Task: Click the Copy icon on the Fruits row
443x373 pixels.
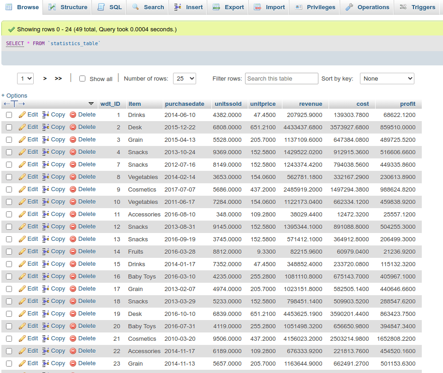Action: point(45,251)
